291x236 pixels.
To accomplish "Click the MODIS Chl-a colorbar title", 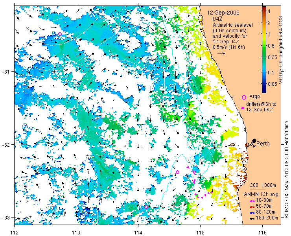I will [281, 50].
